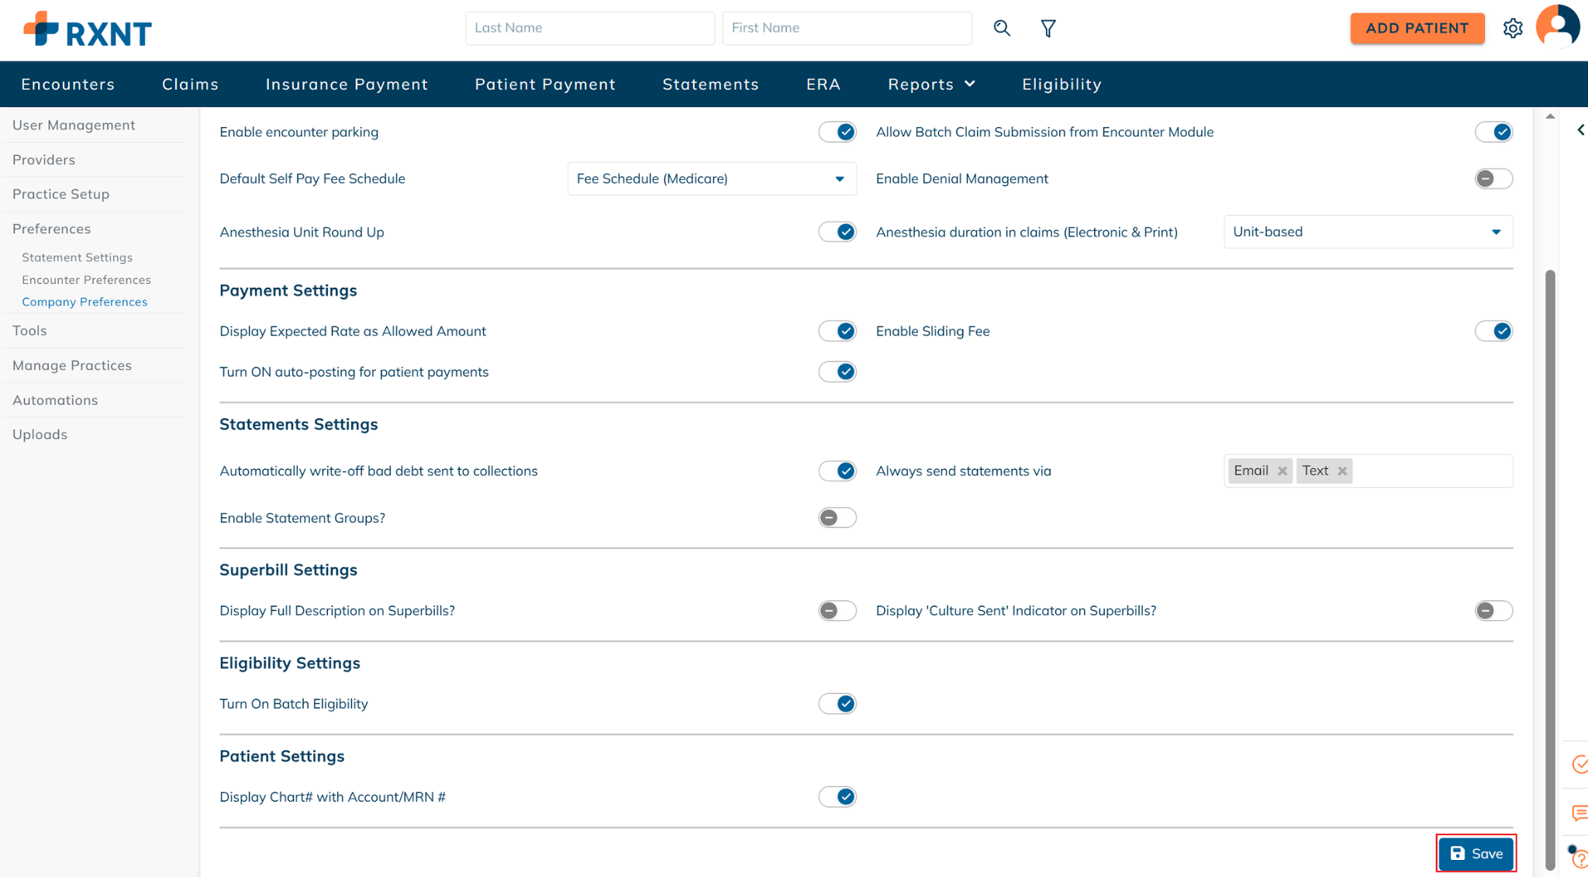The height and width of the screenshot is (877, 1588).
Task: Expand the Reports menu
Action: coord(930,85)
